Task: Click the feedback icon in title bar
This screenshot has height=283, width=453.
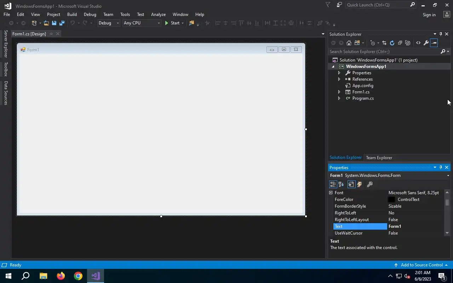Action: pos(339,5)
